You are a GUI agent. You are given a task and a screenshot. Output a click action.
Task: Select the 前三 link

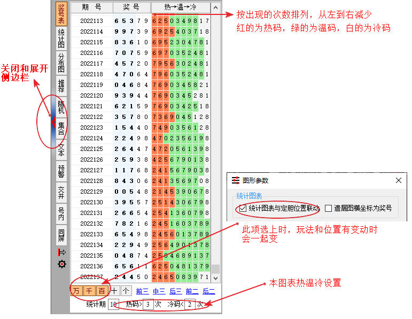point(142,291)
